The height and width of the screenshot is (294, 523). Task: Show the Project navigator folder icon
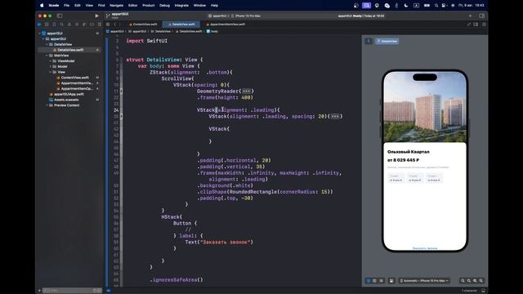39,24
